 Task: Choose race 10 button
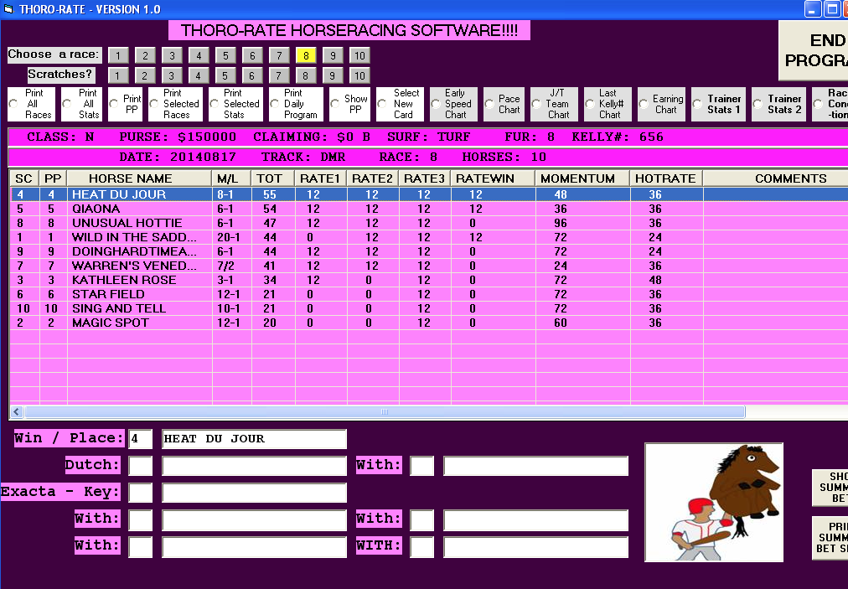(359, 55)
